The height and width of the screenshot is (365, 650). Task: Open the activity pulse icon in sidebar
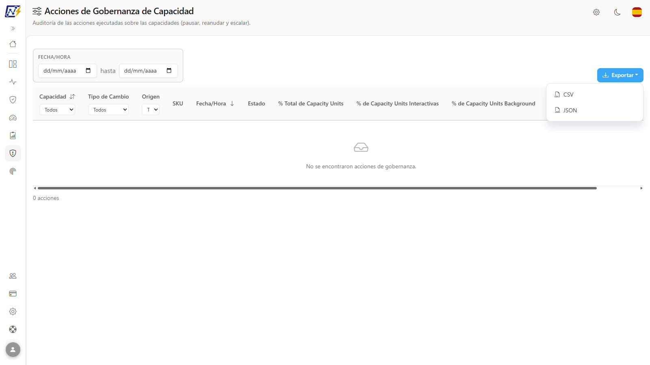click(x=13, y=82)
